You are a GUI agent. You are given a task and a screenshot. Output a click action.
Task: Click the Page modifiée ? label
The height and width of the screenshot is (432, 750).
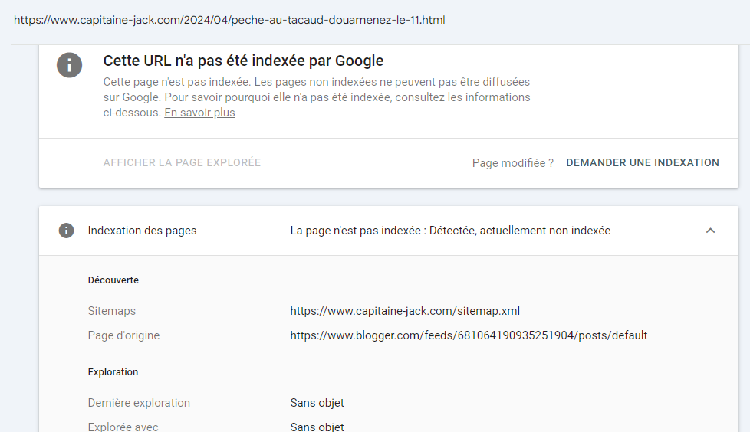click(512, 162)
